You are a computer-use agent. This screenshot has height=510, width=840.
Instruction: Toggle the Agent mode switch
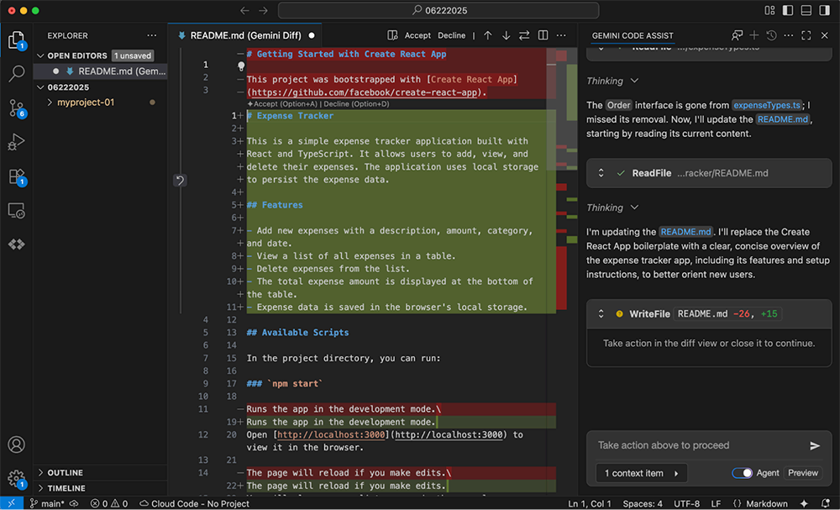[x=742, y=473]
